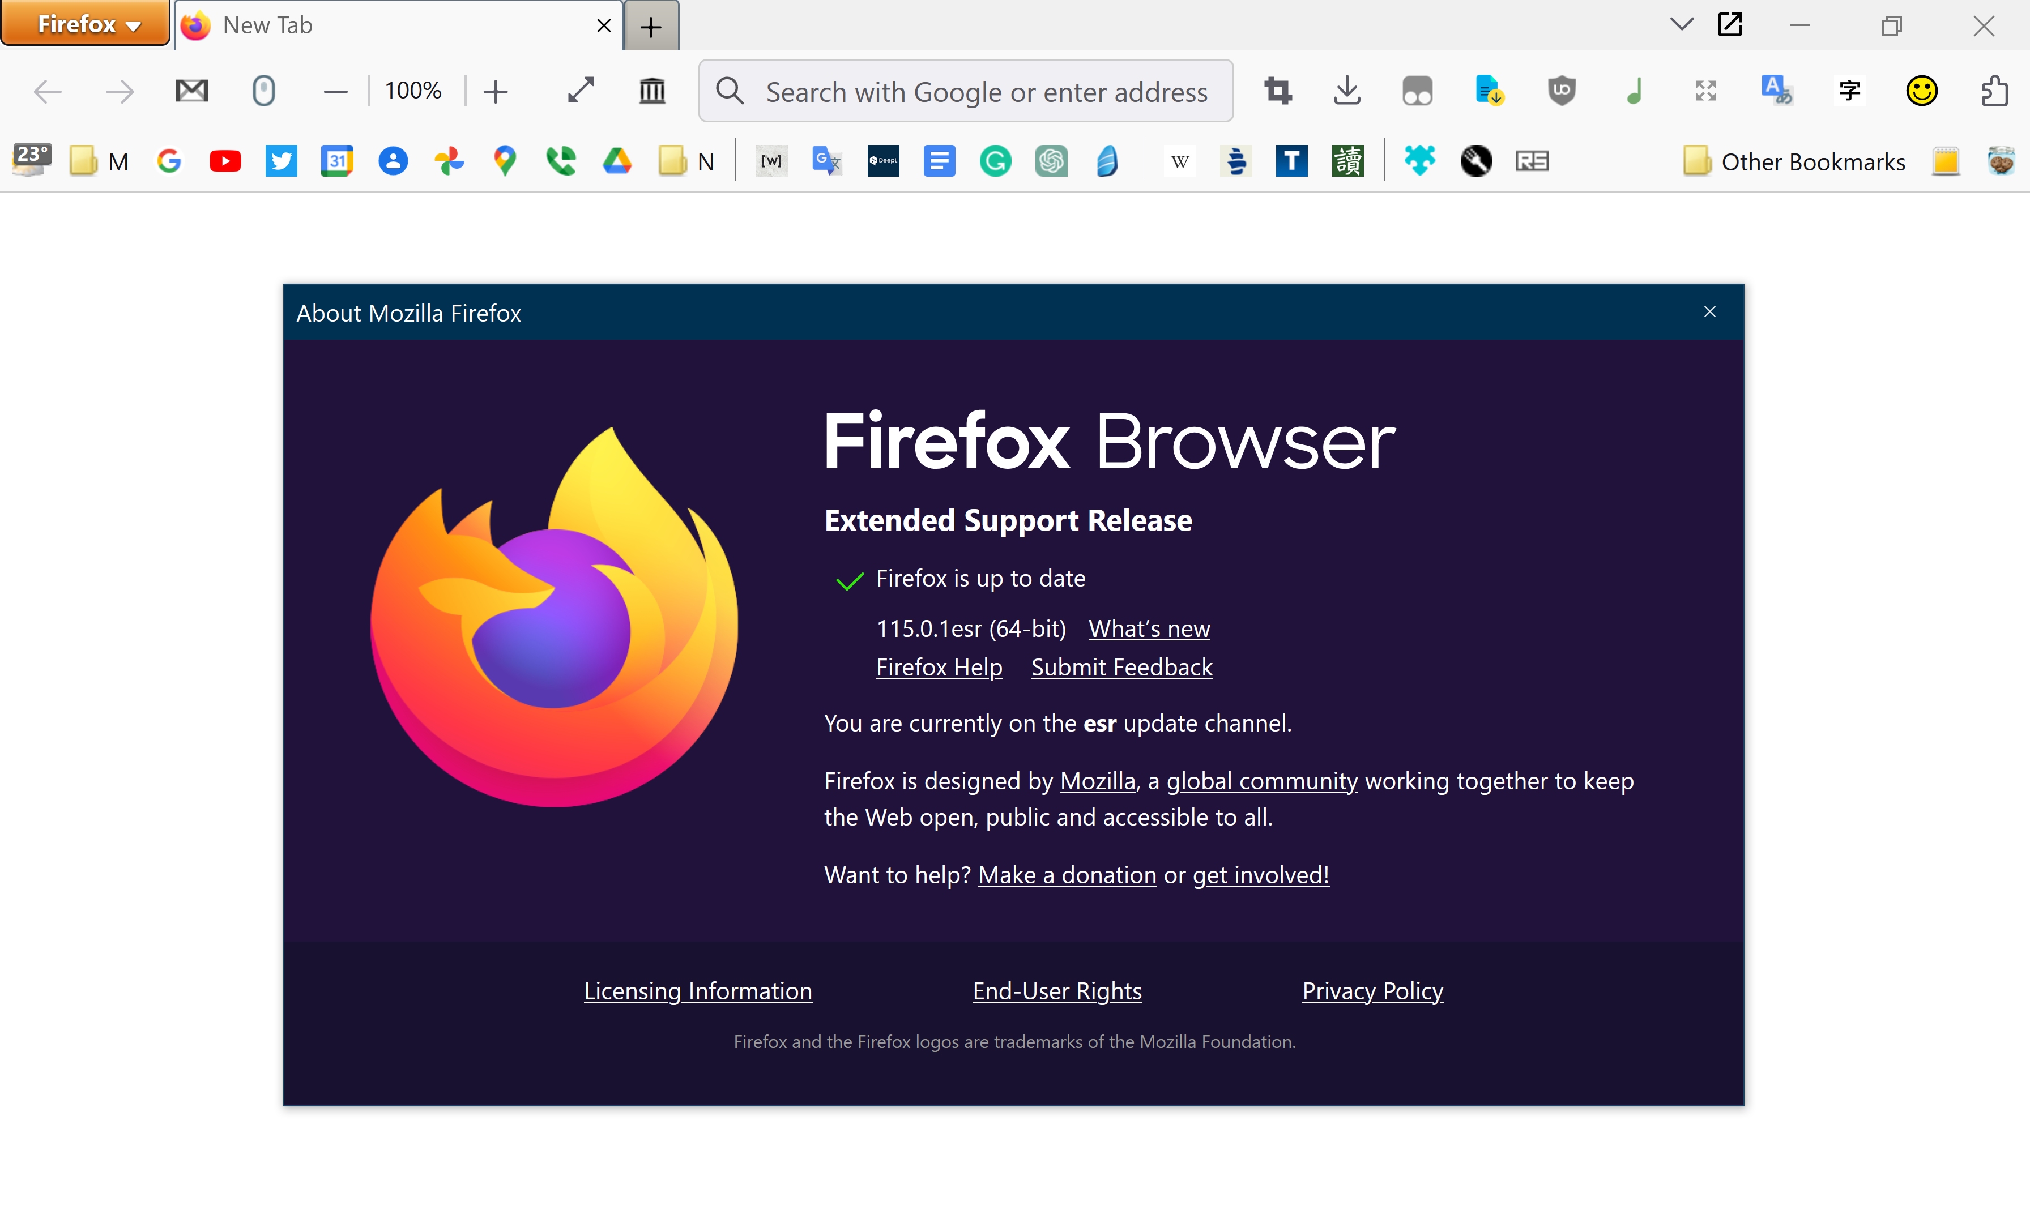Open the Firefox Help link
Image resolution: width=2030 pixels, height=1223 pixels.
939,667
